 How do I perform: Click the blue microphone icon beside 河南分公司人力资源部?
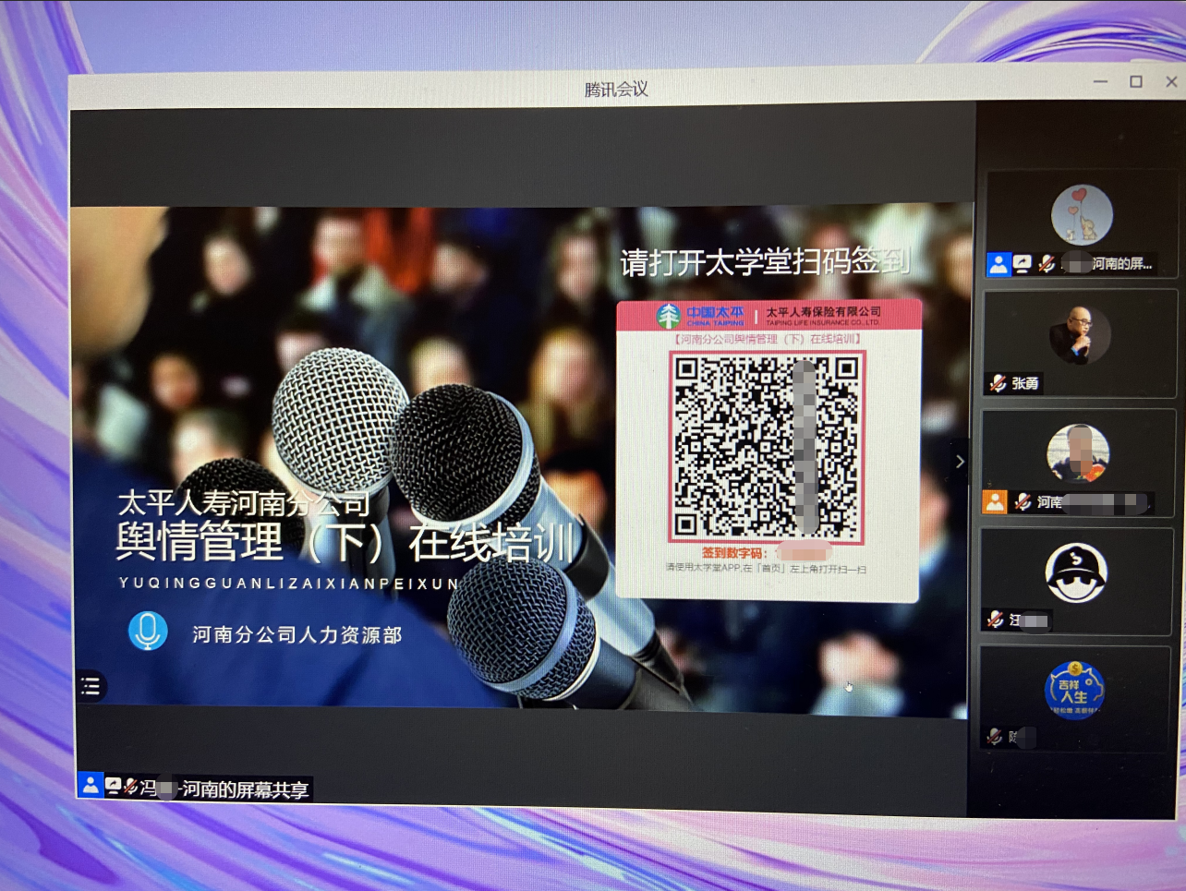coord(148,632)
